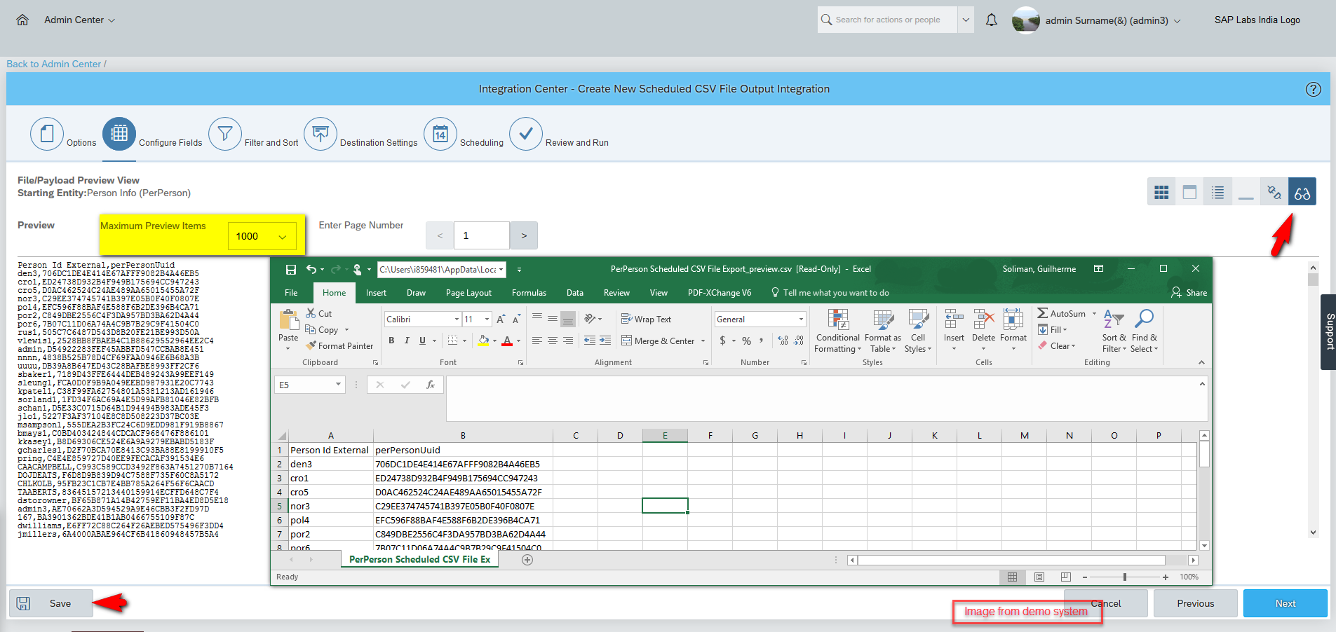Select the Configure Fields step icon

click(x=119, y=134)
